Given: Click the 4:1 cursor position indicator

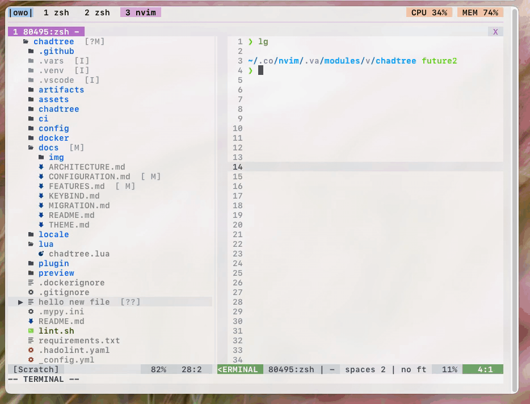Looking at the screenshot, I should 483,369.
